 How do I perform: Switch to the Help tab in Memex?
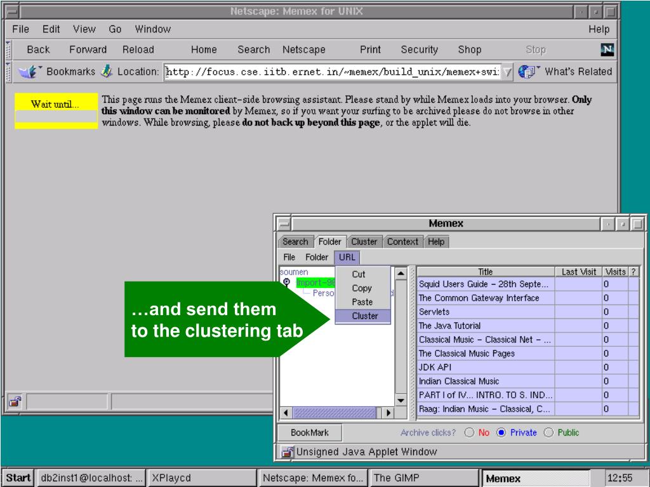click(436, 242)
